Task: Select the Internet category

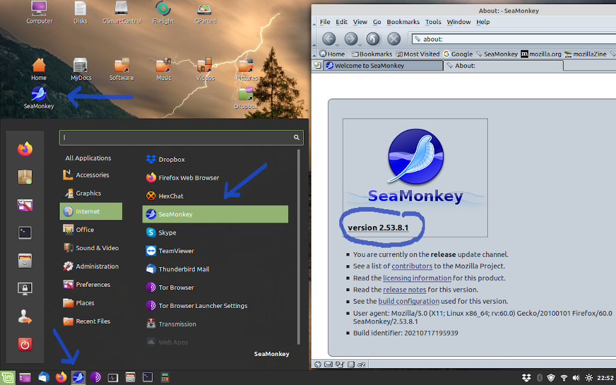Action: point(91,211)
